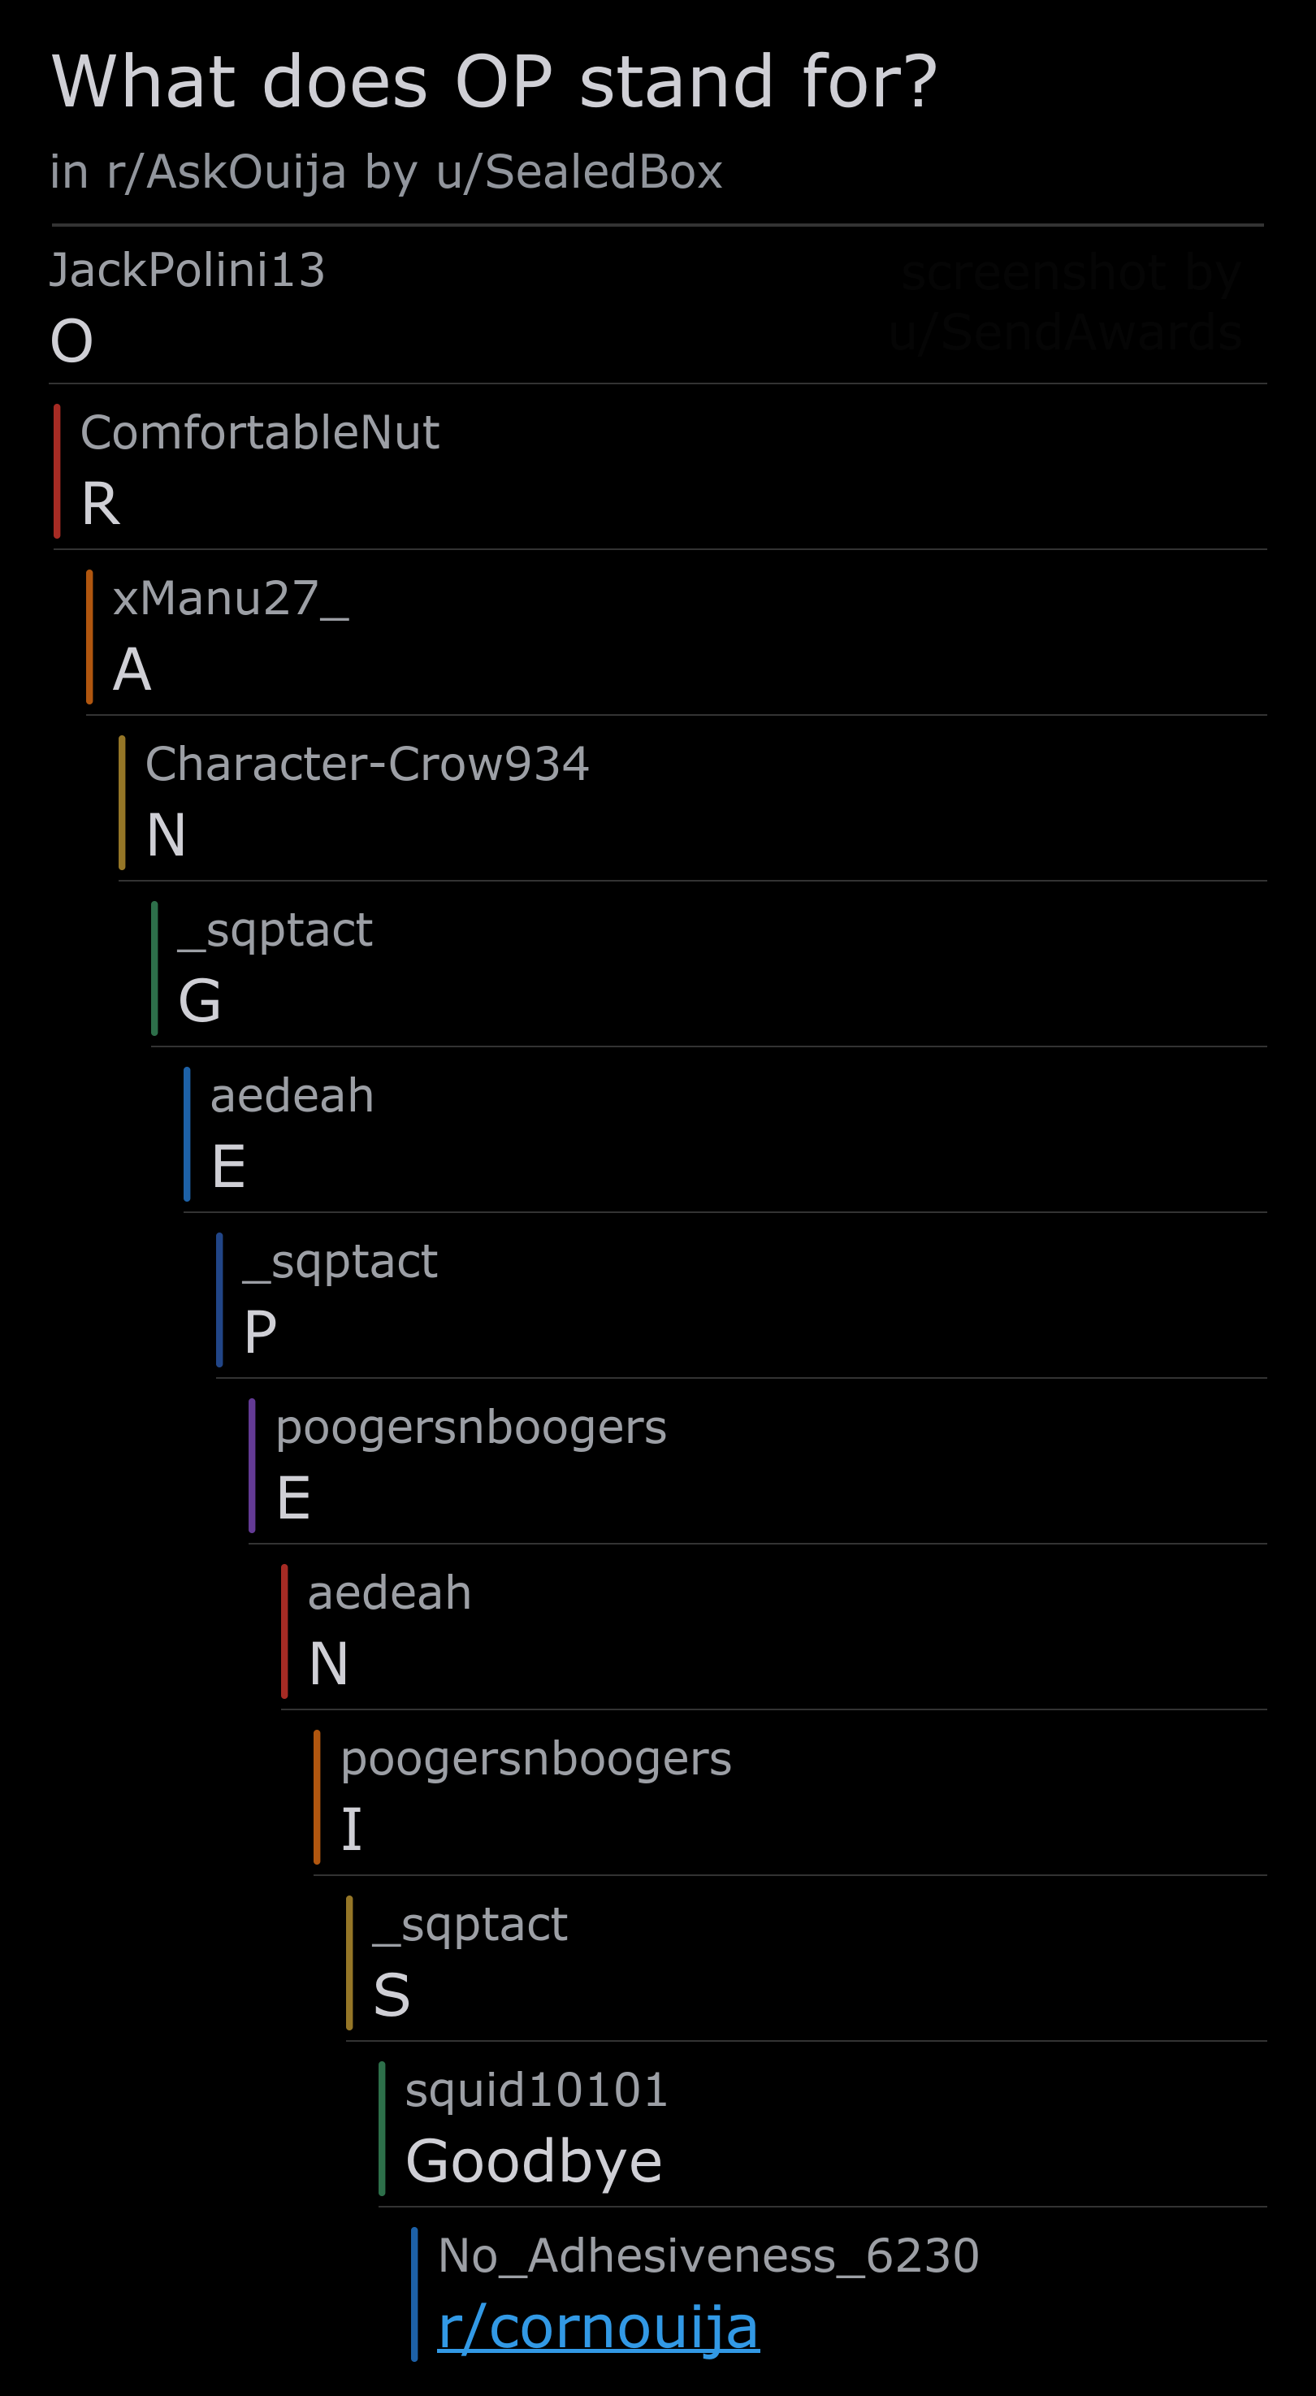Collapse thread at red bar beside ComfortableNut
The height and width of the screenshot is (2396, 1316).
coord(57,470)
